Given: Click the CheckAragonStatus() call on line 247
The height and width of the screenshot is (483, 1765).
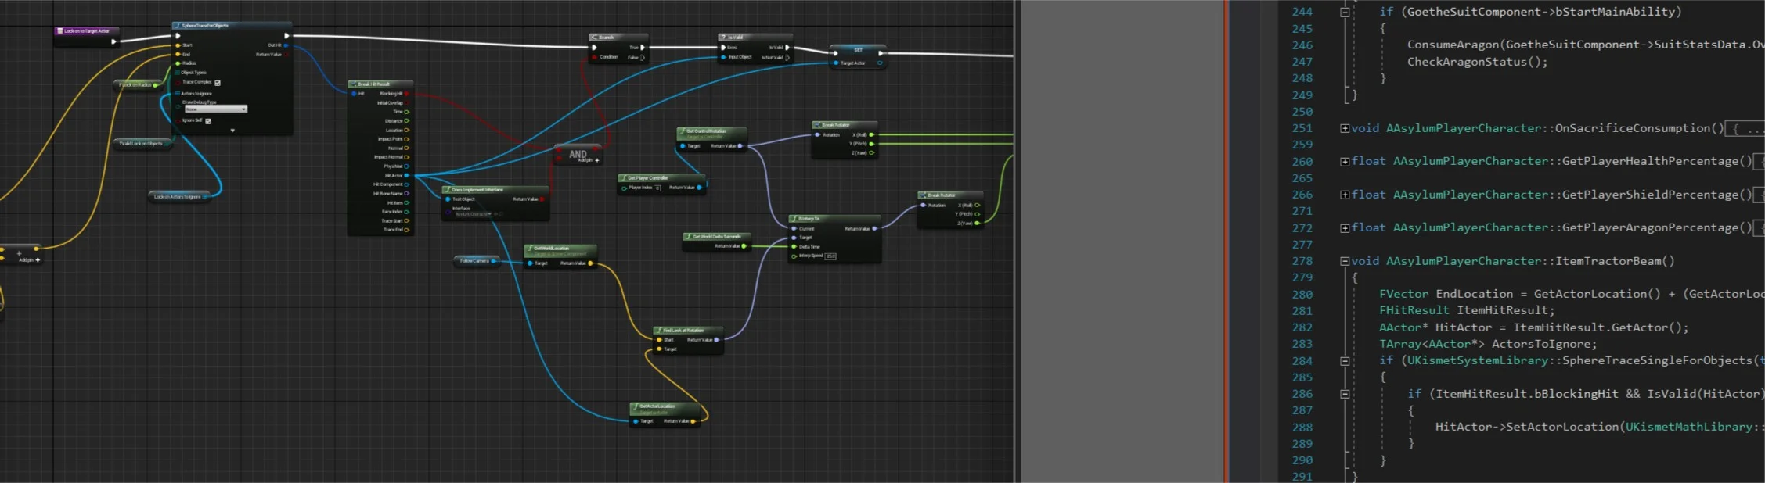Looking at the screenshot, I should (1477, 62).
